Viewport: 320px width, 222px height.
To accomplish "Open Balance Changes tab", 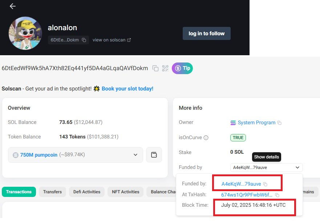I will pyautogui.click(x=161, y=192).
